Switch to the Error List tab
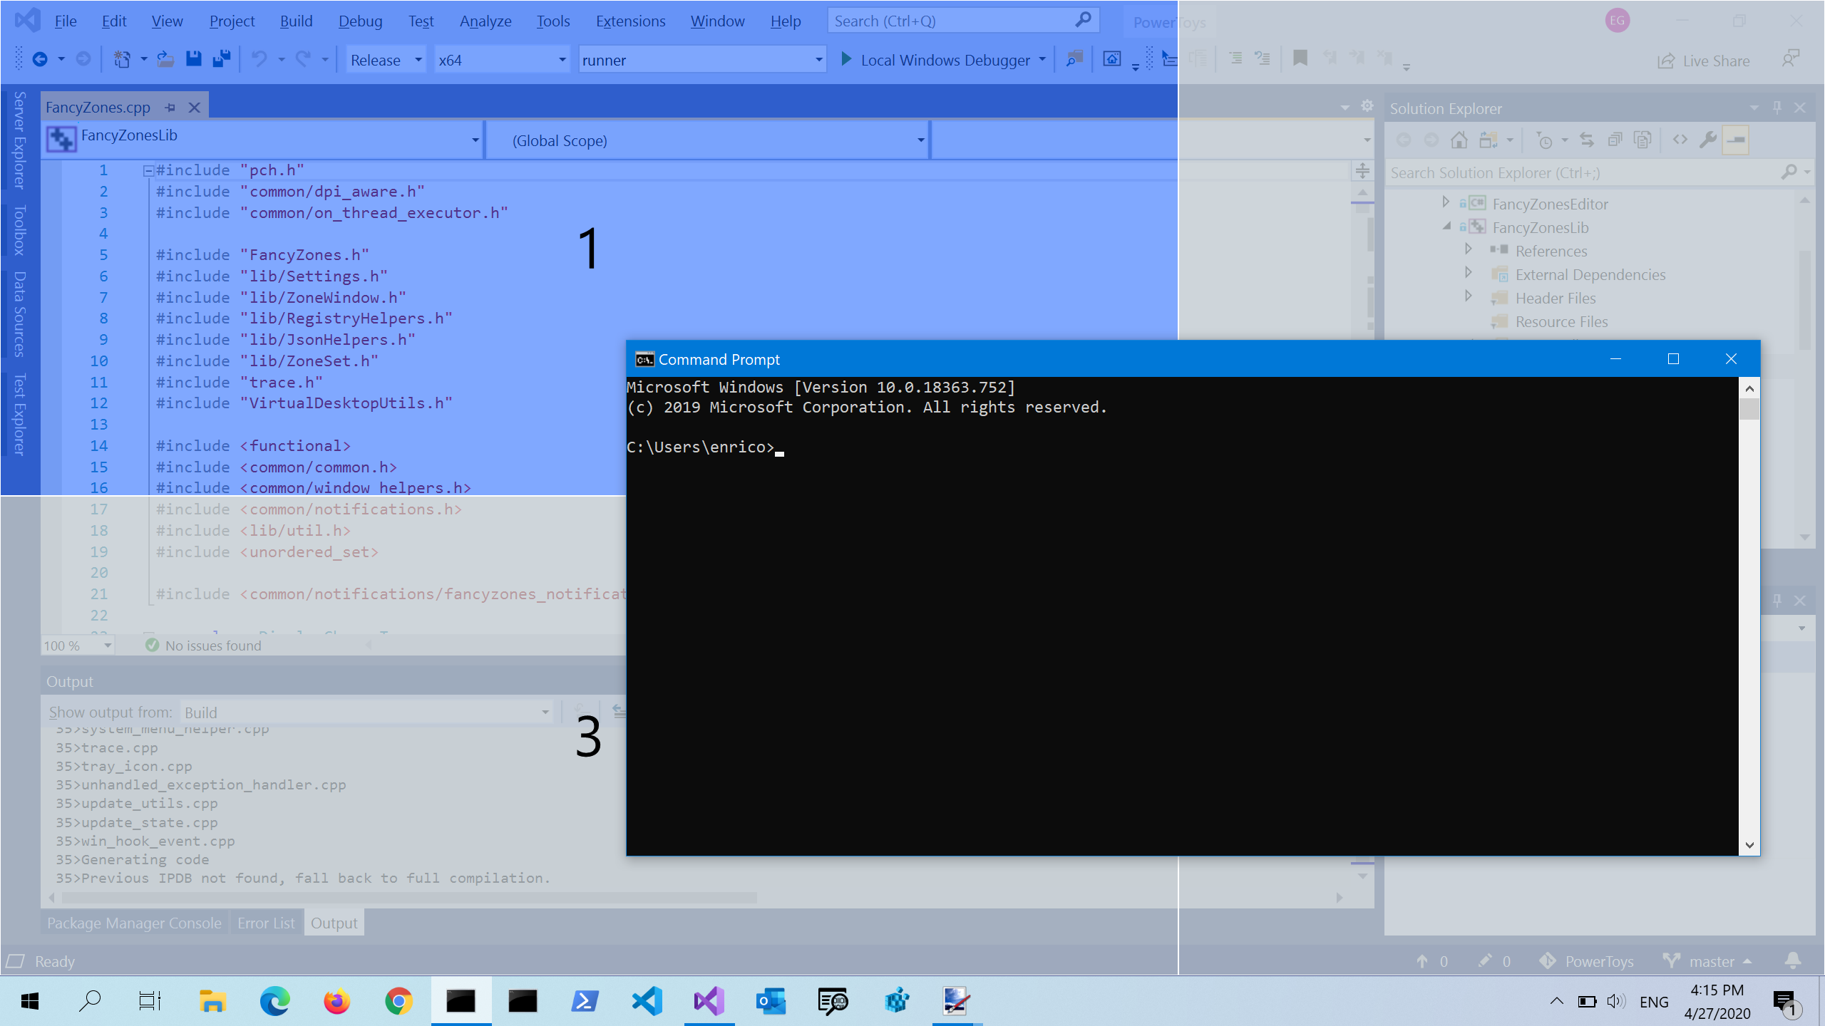Image resolution: width=1825 pixels, height=1026 pixels. coord(266,923)
